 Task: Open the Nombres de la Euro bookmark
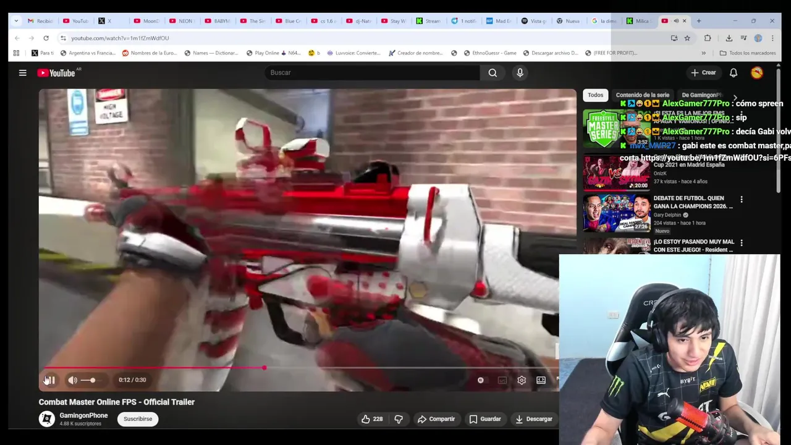pos(150,53)
